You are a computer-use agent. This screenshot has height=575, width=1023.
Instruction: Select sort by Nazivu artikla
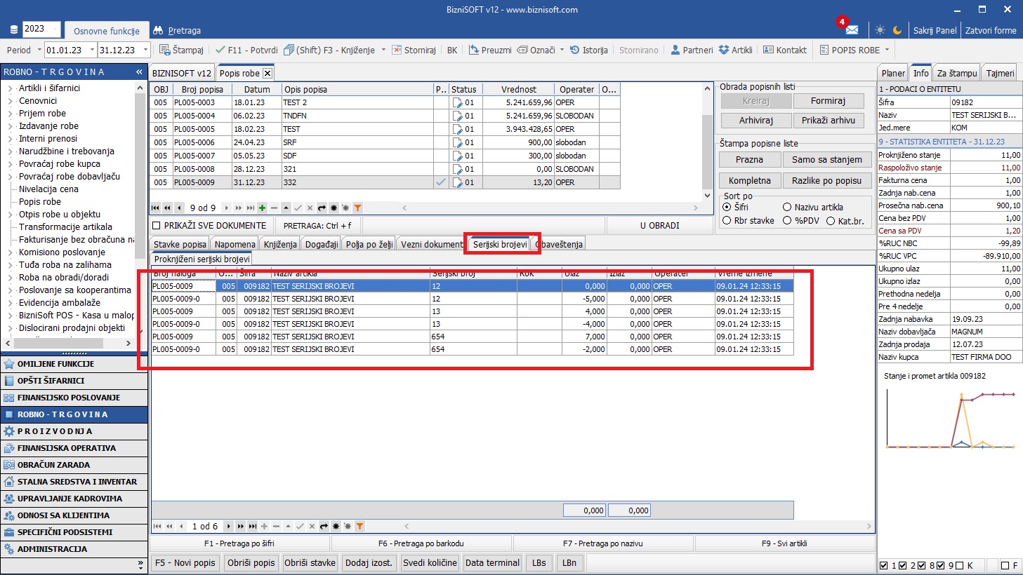[x=787, y=208]
